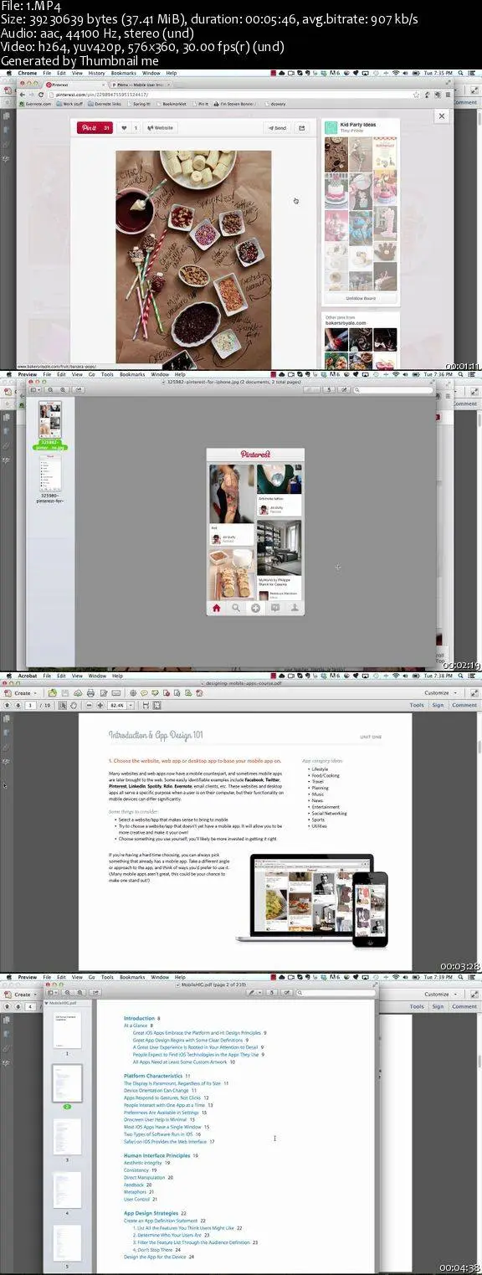Collapse the MobileHIG.pdf sidebar disclosure triangle

click(45, 1003)
